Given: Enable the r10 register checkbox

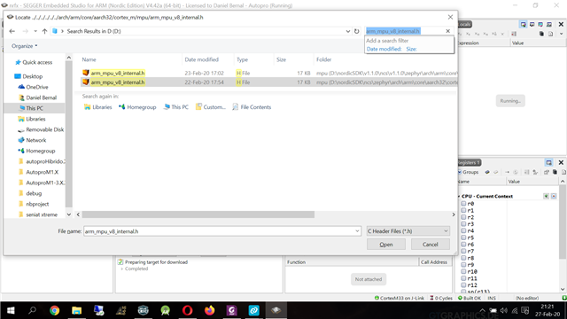Looking at the screenshot, I should pyautogui.click(x=463, y=271).
